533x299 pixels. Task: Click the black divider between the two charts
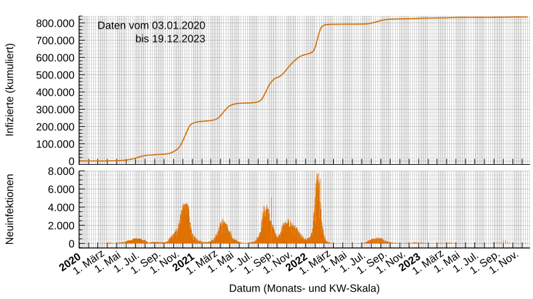point(306,167)
